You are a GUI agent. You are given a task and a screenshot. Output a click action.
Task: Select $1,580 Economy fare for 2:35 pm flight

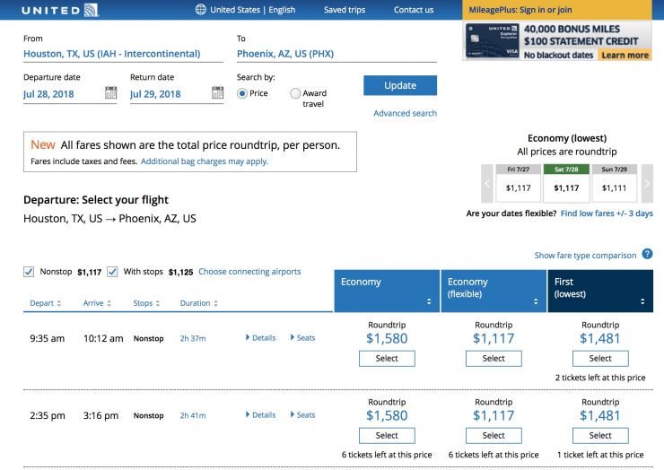pos(387,435)
